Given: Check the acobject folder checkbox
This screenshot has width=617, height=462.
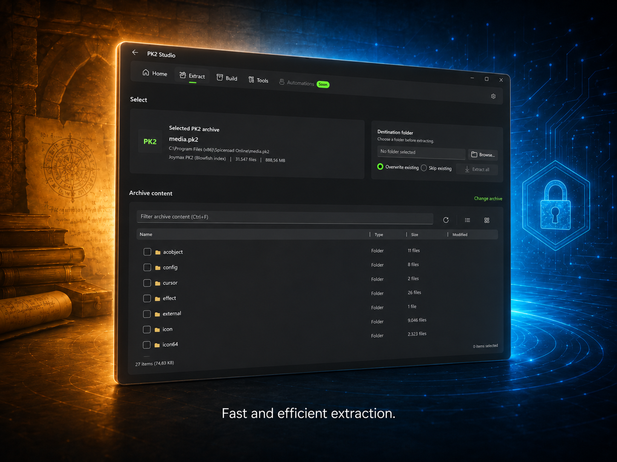Looking at the screenshot, I should (147, 252).
